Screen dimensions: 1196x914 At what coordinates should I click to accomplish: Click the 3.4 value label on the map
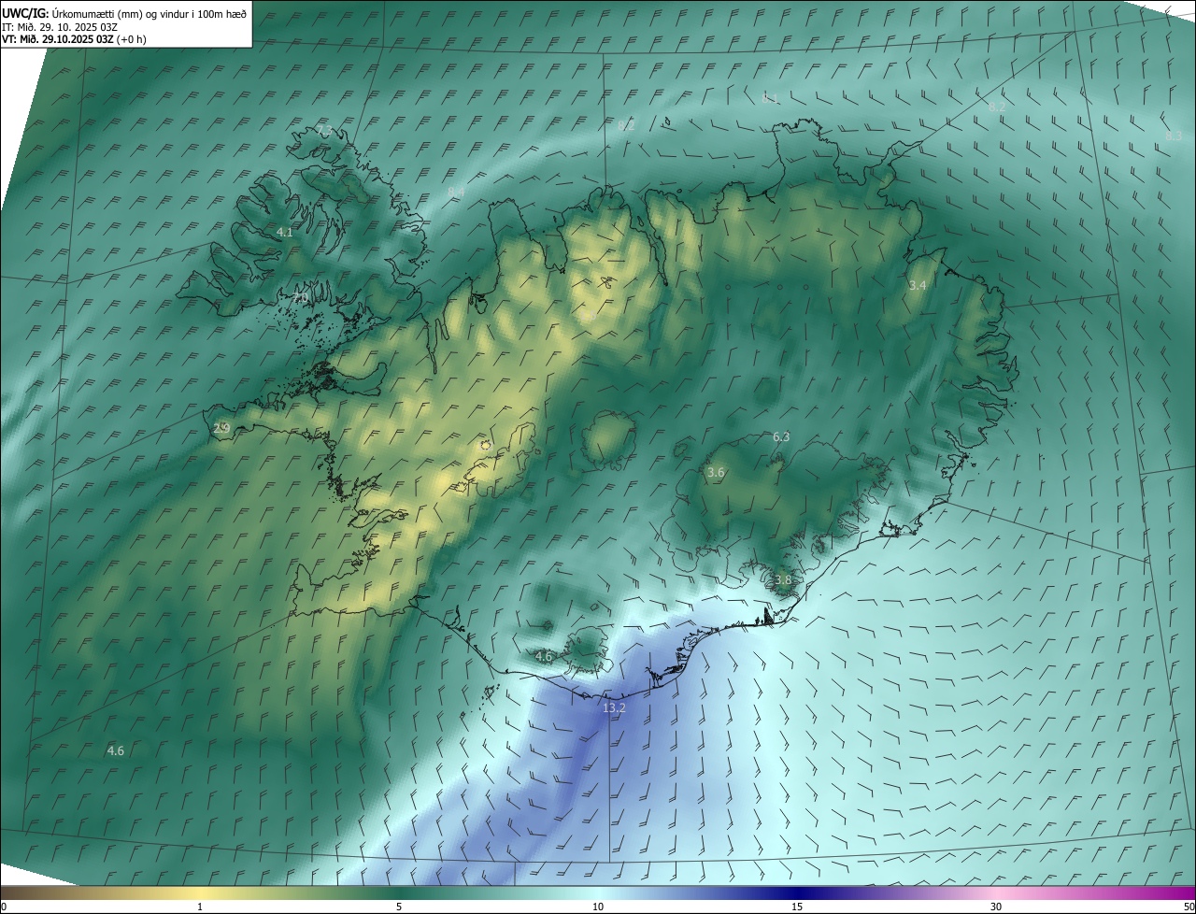pos(918,285)
